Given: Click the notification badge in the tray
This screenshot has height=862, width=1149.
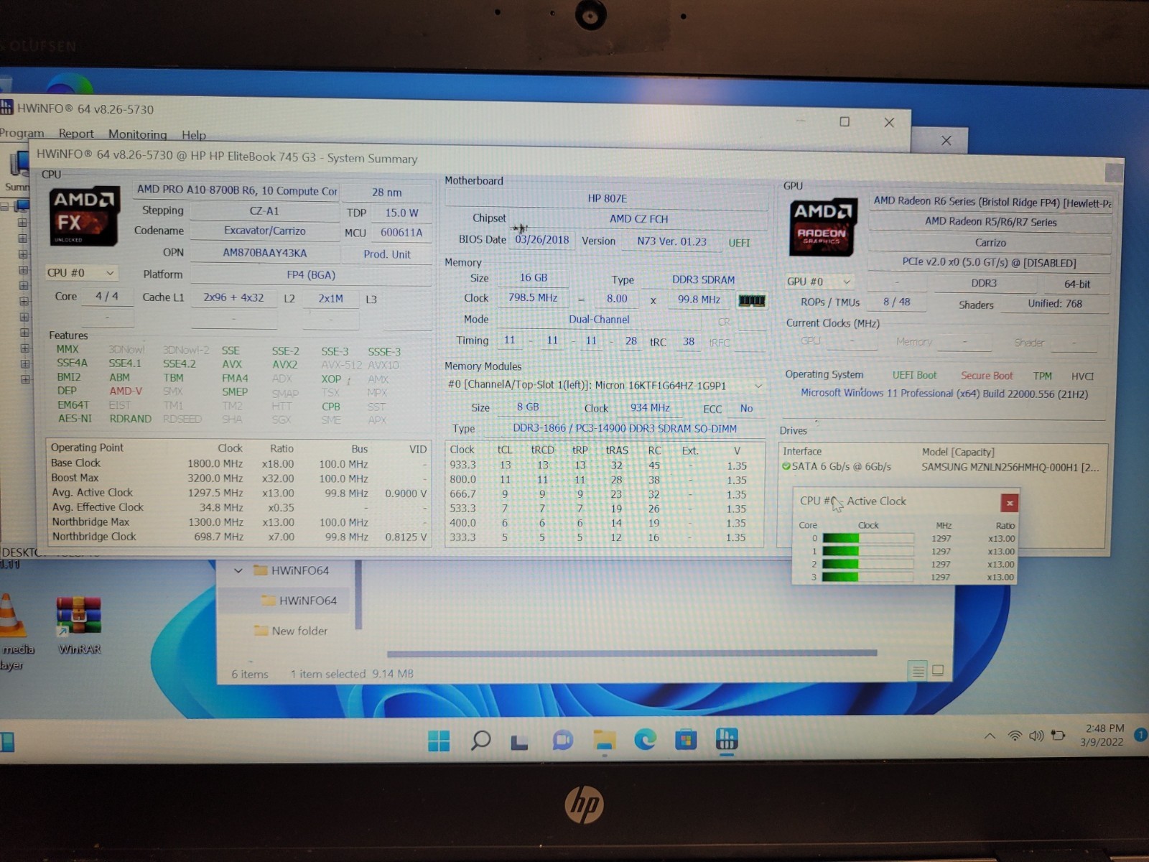Looking at the screenshot, I should [x=1140, y=734].
